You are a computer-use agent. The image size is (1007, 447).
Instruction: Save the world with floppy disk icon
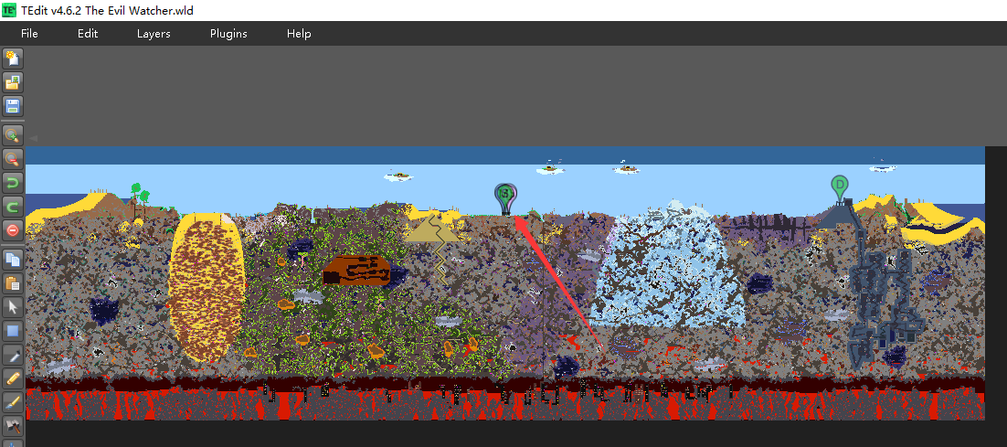point(13,106)
